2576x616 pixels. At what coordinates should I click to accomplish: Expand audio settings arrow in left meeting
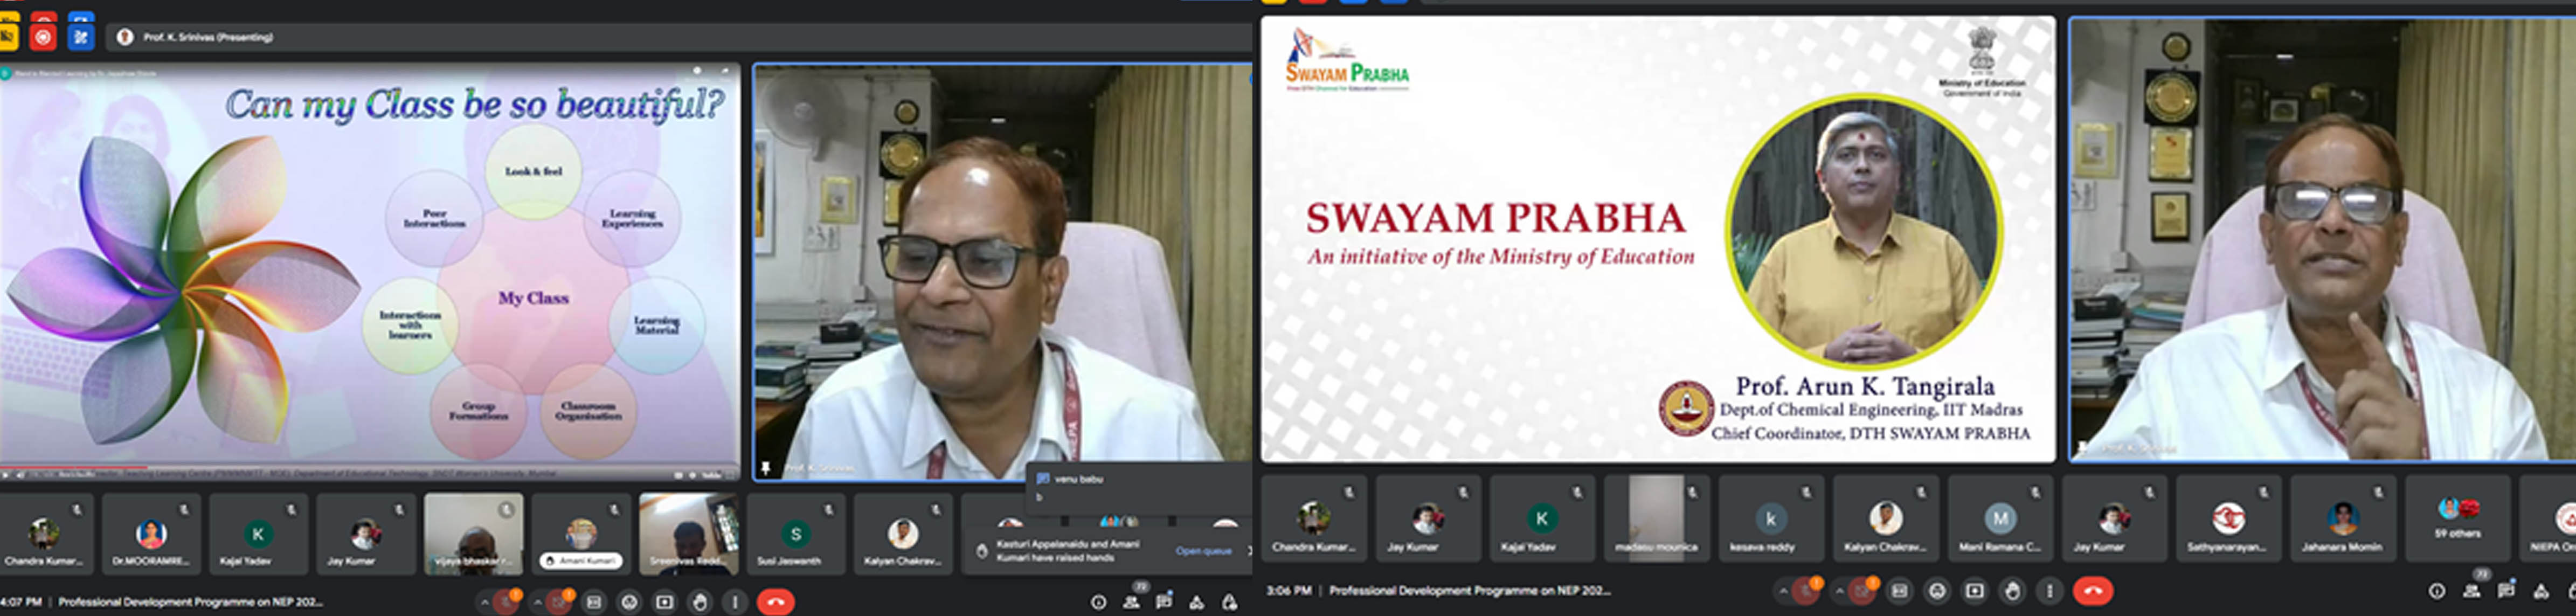coord(485,602)
